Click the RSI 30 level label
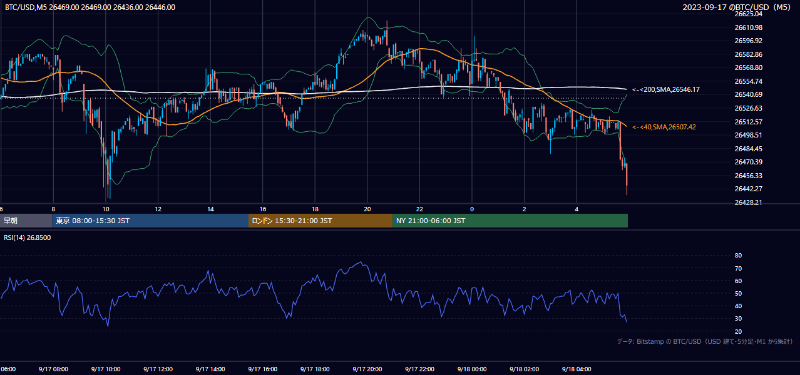 pos(738,319)
